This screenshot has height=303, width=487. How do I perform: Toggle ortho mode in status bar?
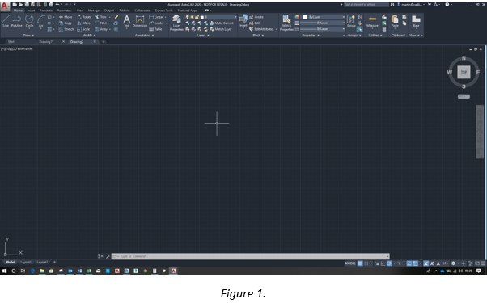pos(383,263)
